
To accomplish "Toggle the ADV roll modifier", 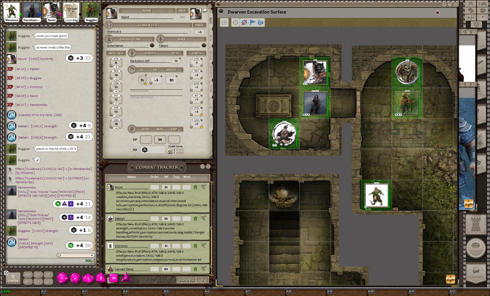I will [28, 275].
